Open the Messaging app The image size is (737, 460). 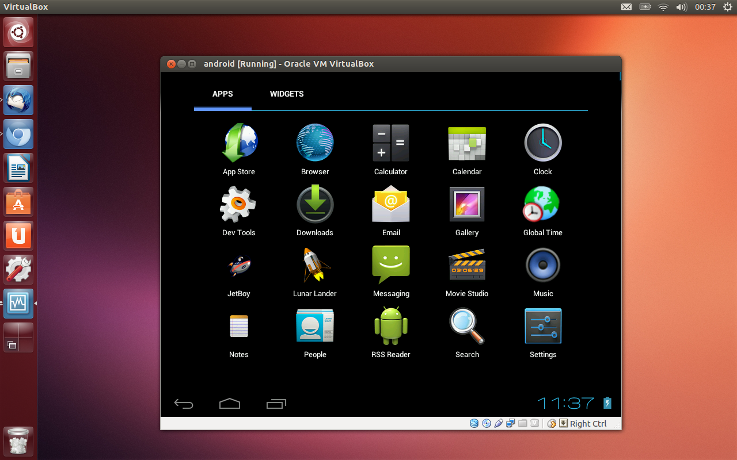pyautogui.click(x=391, y=271)
